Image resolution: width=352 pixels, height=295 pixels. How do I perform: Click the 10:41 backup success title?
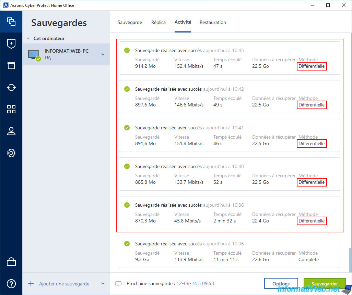[x=168, y=128]
